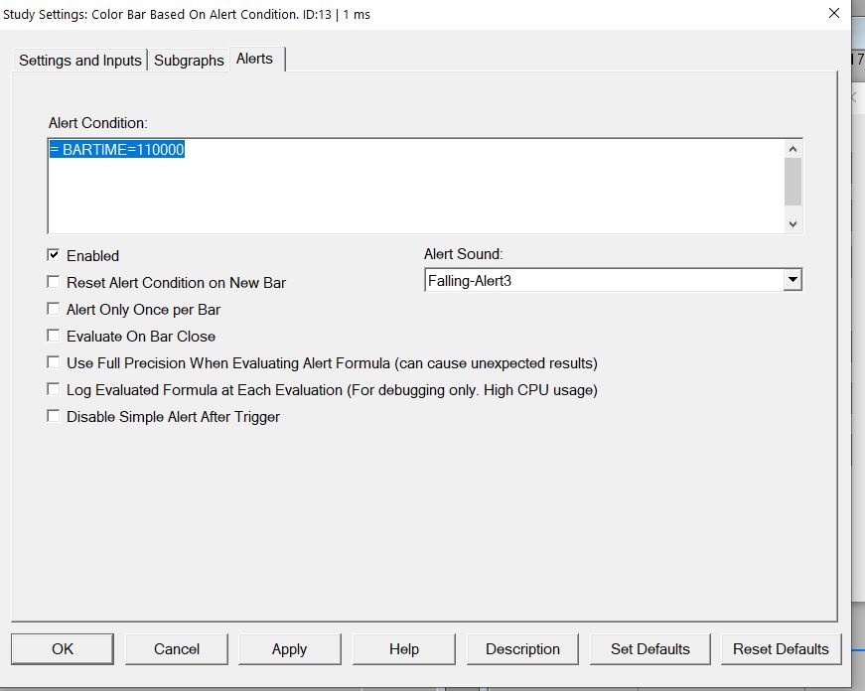The image size is (865, 691).
Task: Open the Subgraphs tab
Action: [x=189, y=61]
